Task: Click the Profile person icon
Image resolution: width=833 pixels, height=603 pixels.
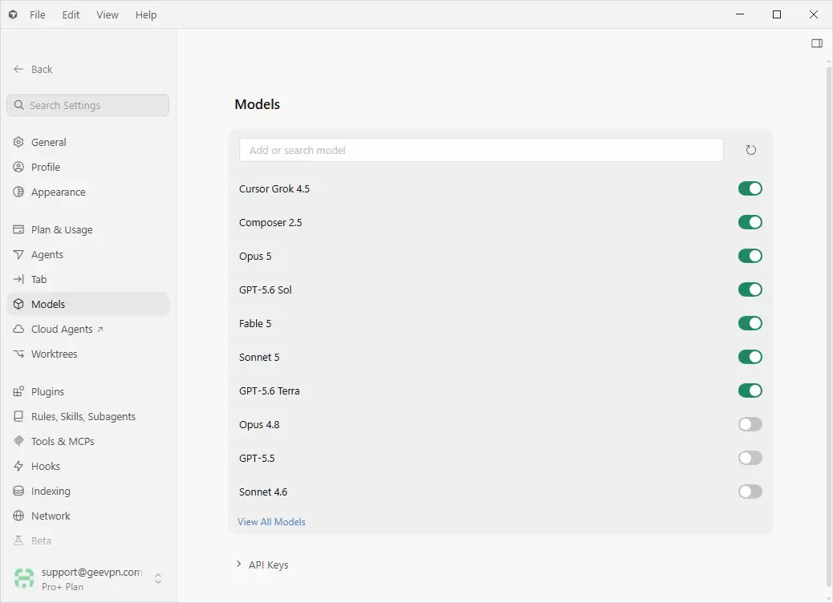Action: 18,168
